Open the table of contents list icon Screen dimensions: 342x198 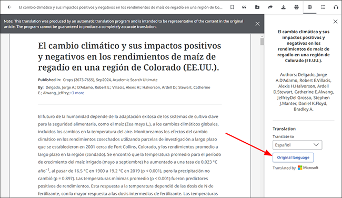(x=323, y=7)
